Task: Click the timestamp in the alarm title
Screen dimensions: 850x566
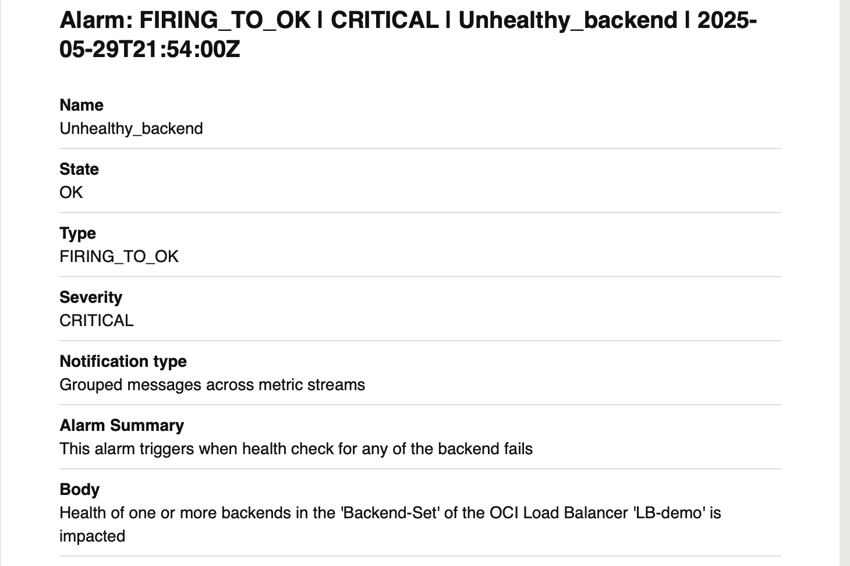Action: [x=150, y=50]
